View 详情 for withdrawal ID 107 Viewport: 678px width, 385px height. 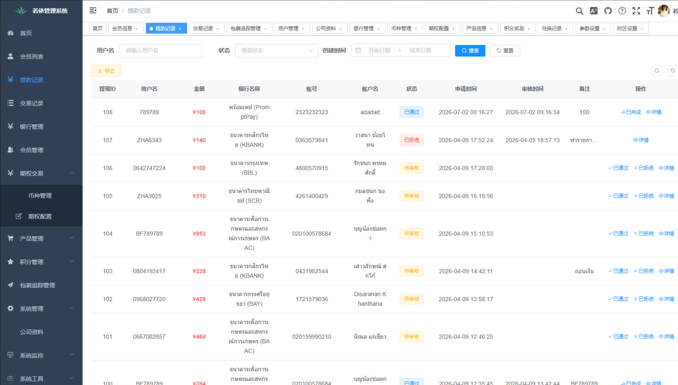pos(641,140)
